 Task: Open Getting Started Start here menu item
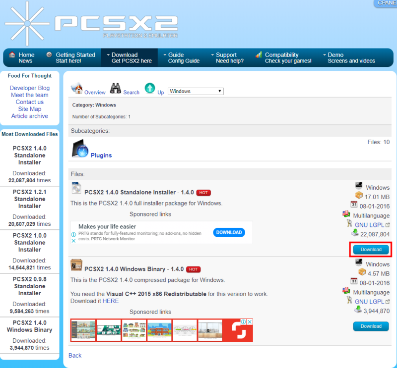coord(70,57)
